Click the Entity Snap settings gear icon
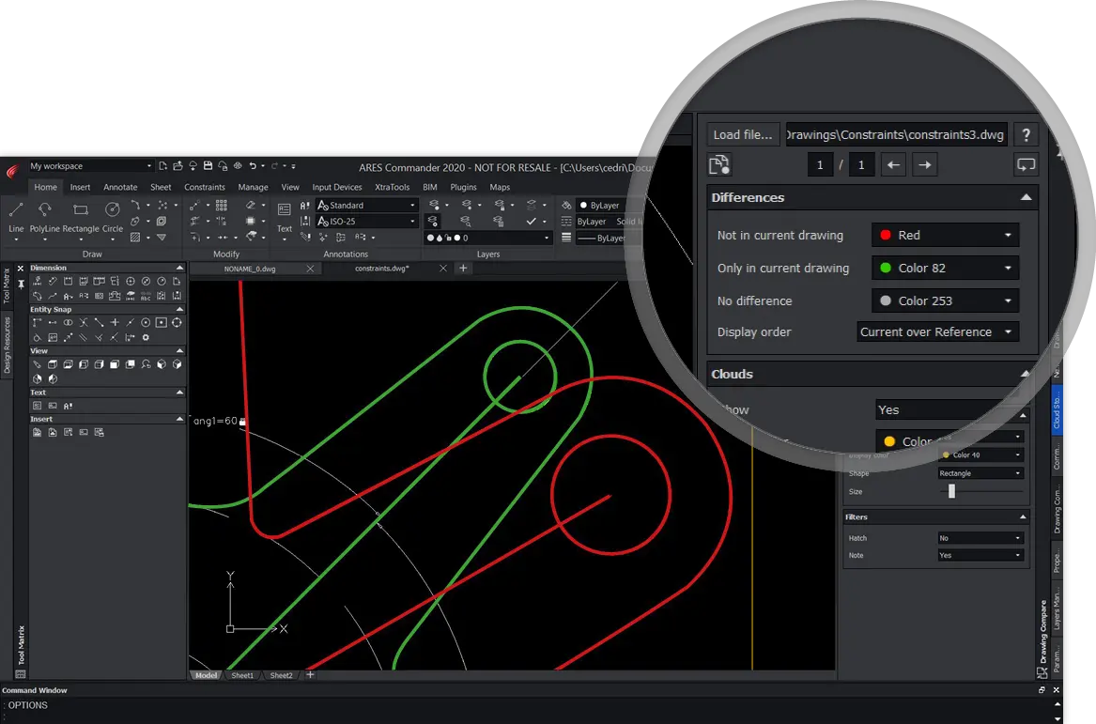The width and height of the screenshot is (1096, 724). pyautogui.click(x=146, y=337)
